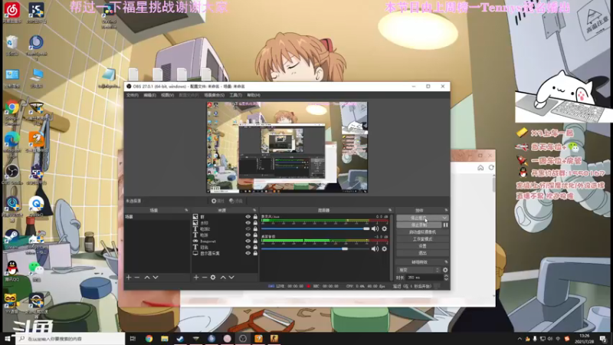Click the Stop Recording button
Viewport: 613px width, 345px height.
(x=418, y=225)
